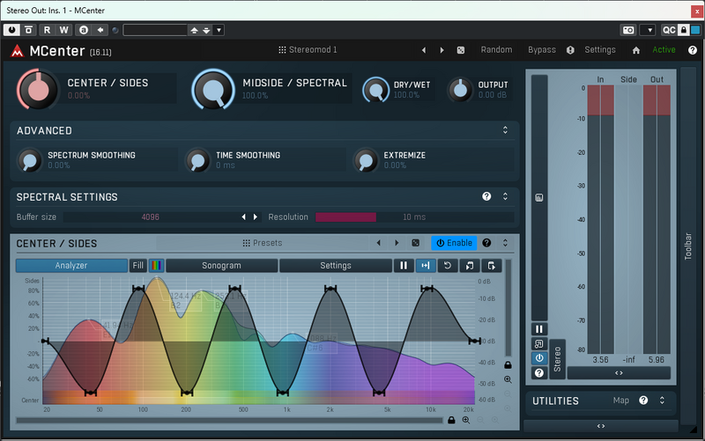
Task: Go to previous global preset arrow
Action: coord(424,50)
